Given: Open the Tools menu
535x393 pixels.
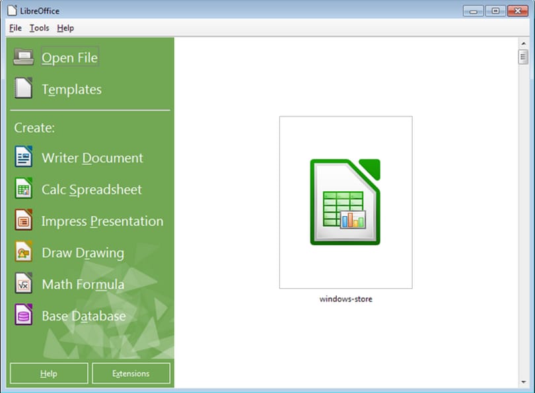Looking at the screenshot, I should point(39,28).
